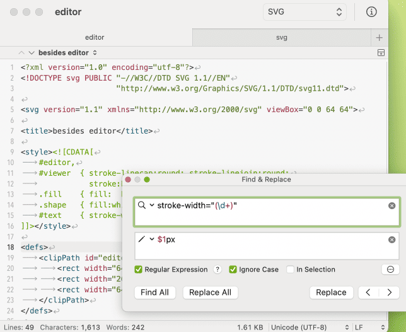This screenshot has width=406, height=332.
Task: Click the .shape selector on line 14
Action: click(x=52, y=205)
